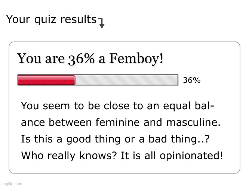
Task: Click the 'Who really knows?' sentence
Action: pyautogui.click(x=69, y=156)
